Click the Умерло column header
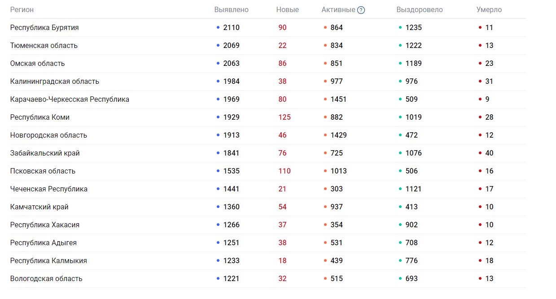This screenshot has width=556, height=299. point(489,10)
